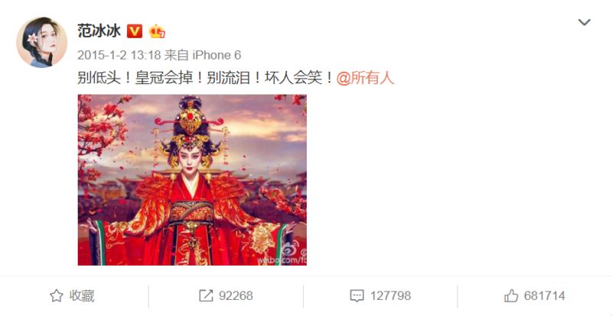Click the repost count 92268

click(236, 295)
